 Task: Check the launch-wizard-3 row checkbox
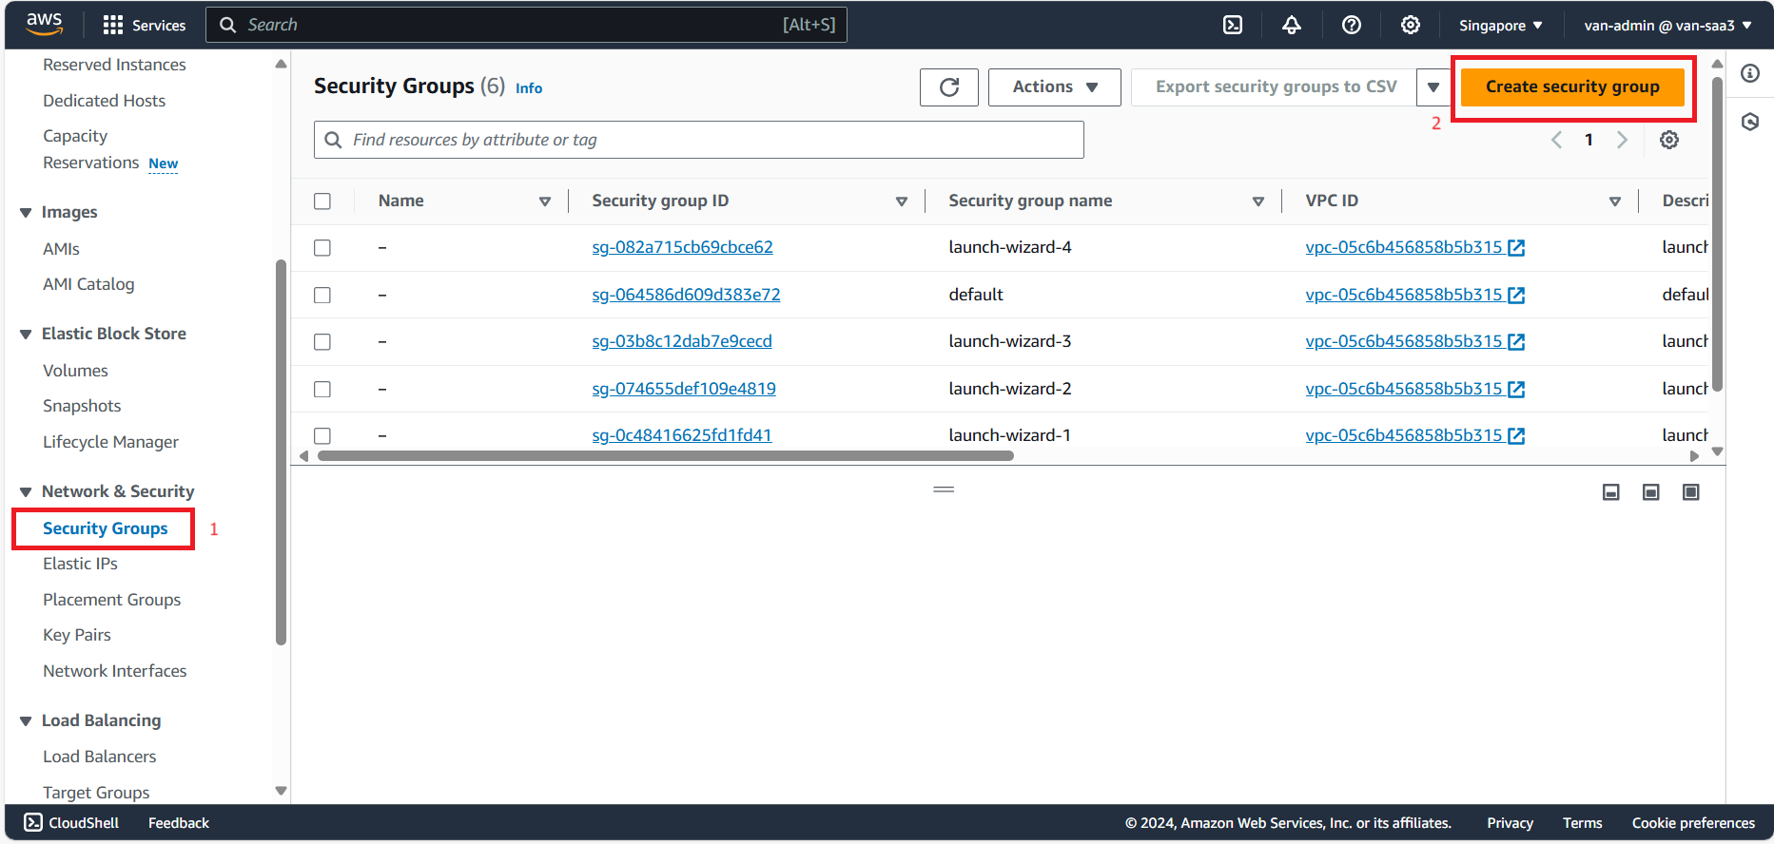322,342
